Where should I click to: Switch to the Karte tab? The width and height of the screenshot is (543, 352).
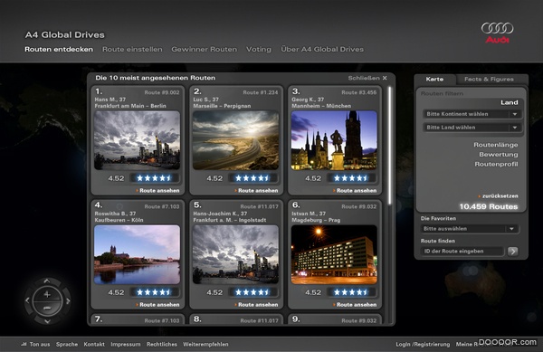[434, 80]
